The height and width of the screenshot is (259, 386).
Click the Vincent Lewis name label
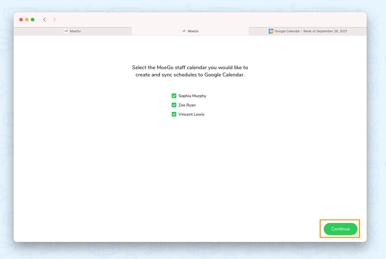click(191, 114)
